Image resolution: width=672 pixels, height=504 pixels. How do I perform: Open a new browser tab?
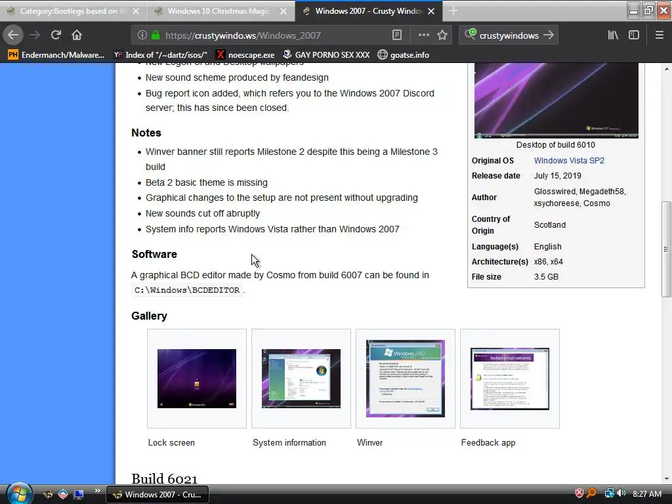453,10
